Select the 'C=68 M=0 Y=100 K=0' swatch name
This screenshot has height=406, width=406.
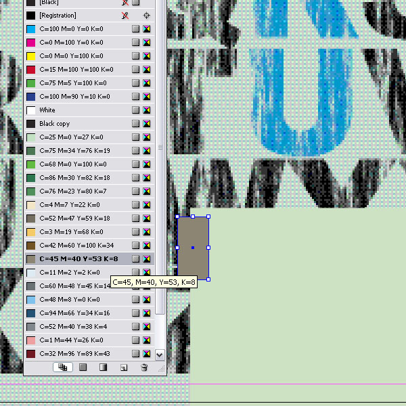pyautogui.click(x=73, y=164)
